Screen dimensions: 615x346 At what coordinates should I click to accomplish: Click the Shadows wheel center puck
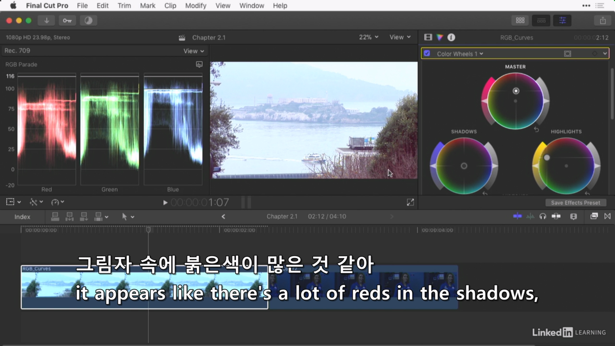[x=464, y=166]
